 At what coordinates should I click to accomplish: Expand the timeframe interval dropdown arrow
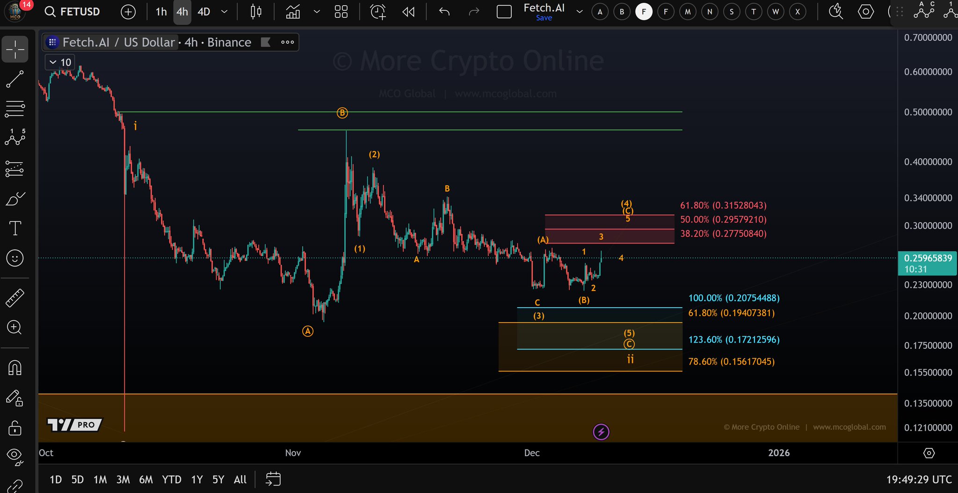tap(225, 12)
